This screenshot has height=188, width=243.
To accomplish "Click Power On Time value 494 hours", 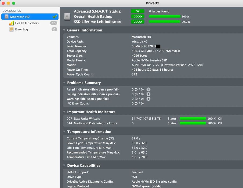I will pos(152,70).
